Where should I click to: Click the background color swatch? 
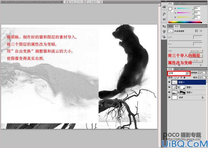[172, 11]
